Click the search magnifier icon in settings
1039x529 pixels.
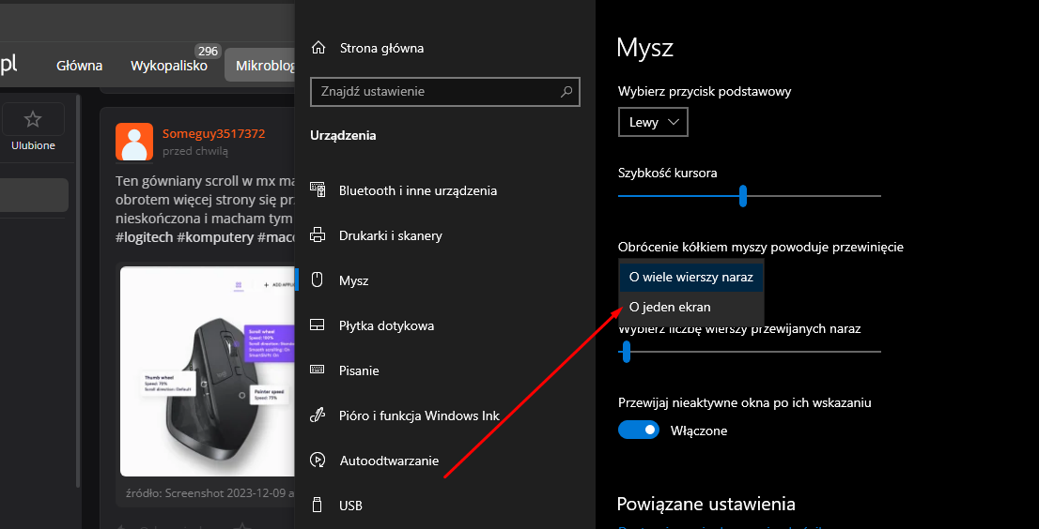566,92
